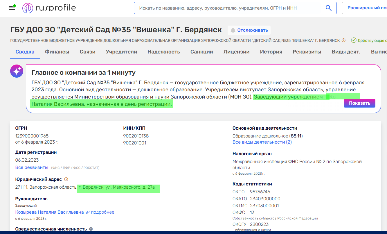This screenshot has width=387, height=234.
Task: Click the question mark icon near Среднесписочная численность
Action: 91,229
